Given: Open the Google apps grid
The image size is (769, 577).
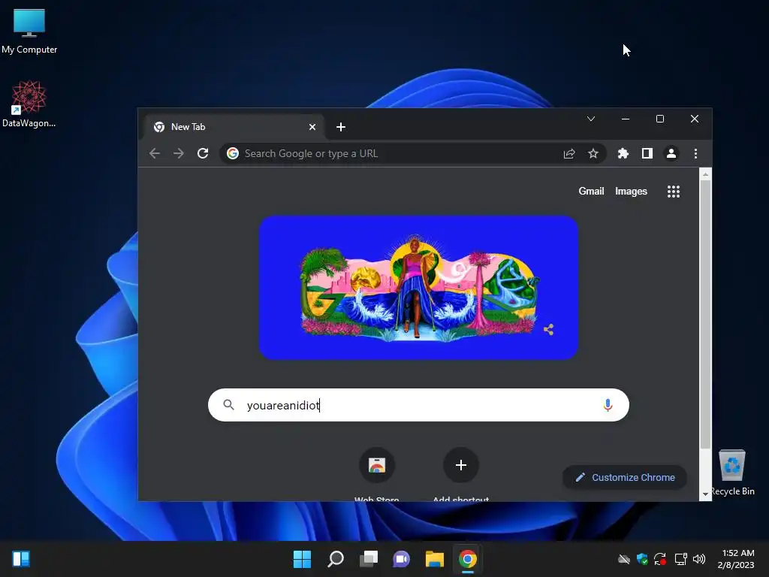Looking at the screenshot, I should [674, 192].
